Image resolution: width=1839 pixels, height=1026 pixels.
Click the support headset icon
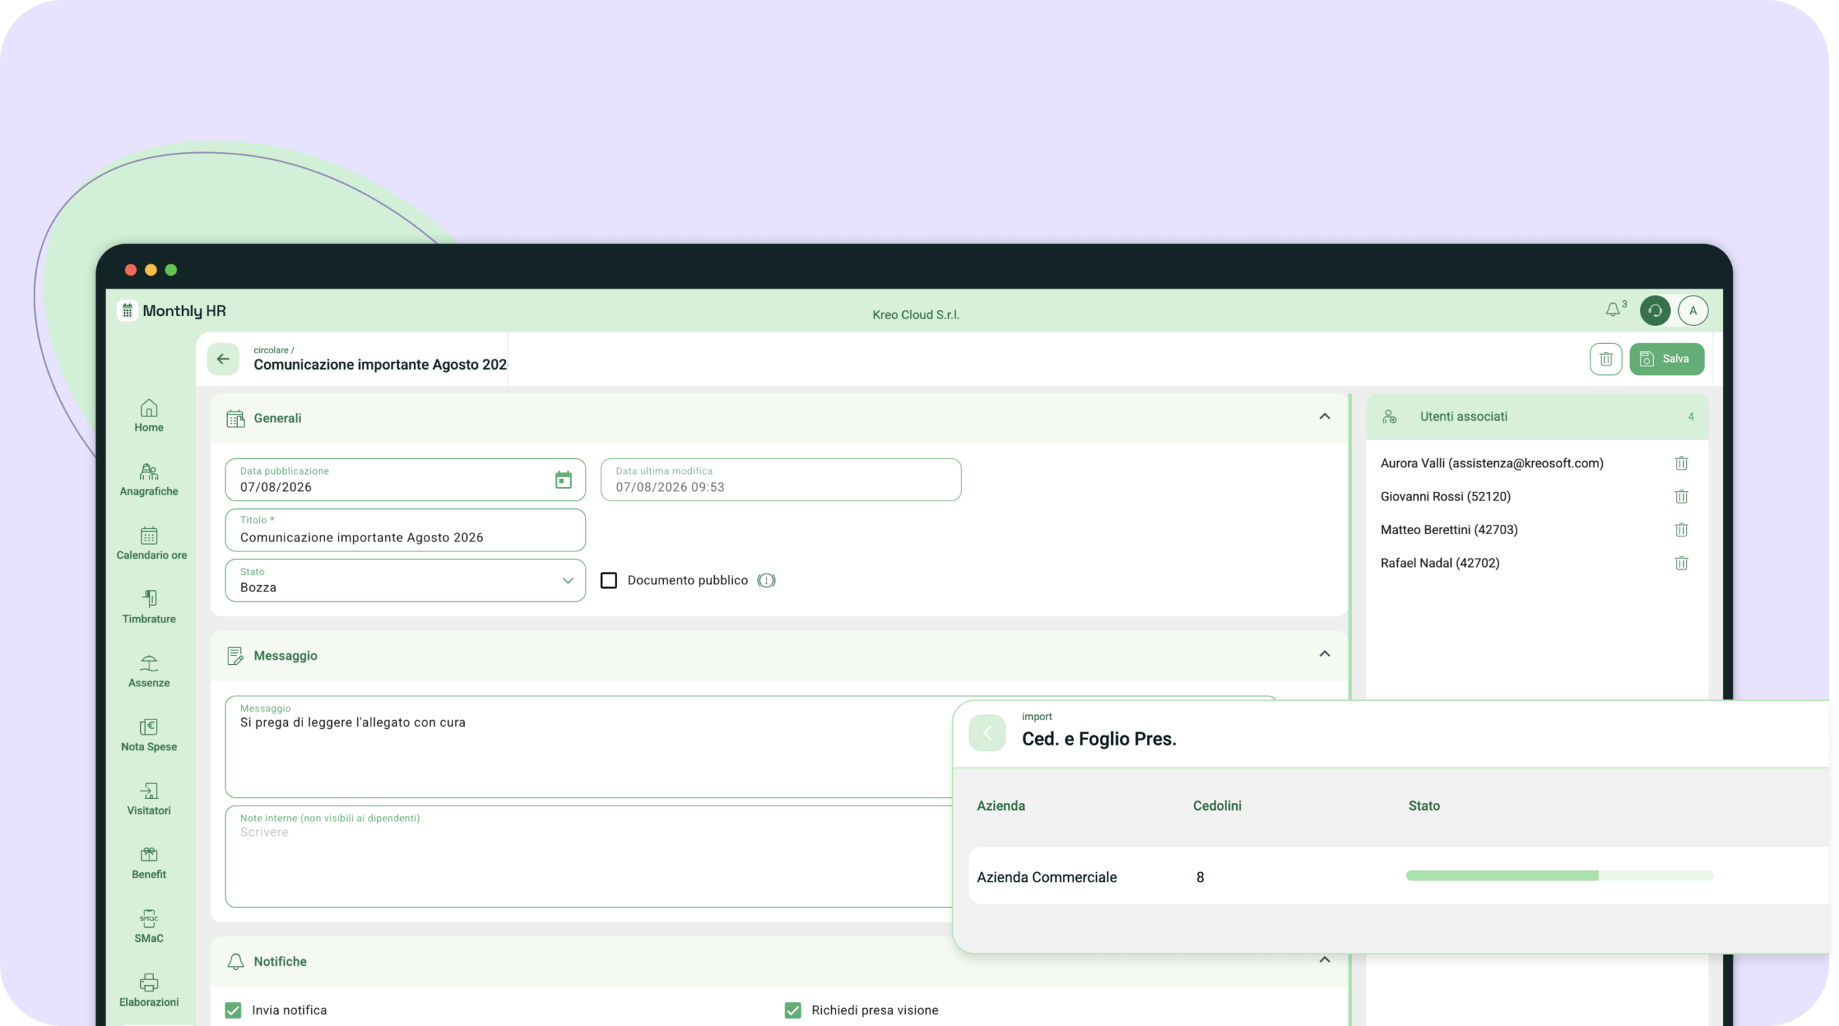pyautogui.click(x=1655, y=311)
